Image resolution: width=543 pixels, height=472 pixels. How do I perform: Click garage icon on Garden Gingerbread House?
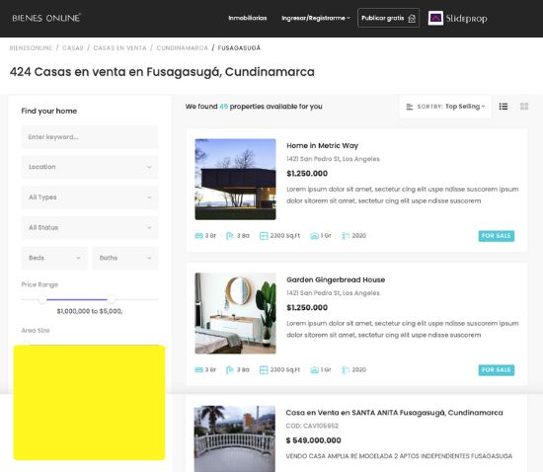click(314, 370)
